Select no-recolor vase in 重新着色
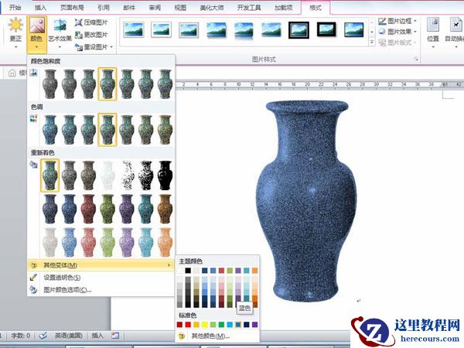 (49, 176)
